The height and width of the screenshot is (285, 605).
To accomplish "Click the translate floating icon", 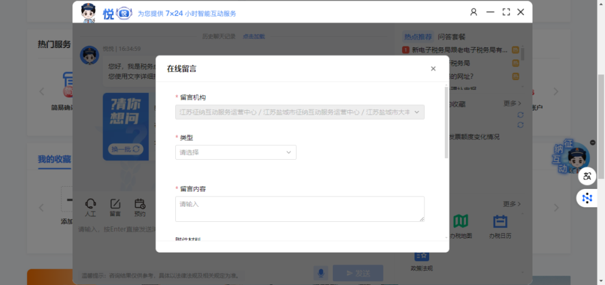I will (587, 177).
